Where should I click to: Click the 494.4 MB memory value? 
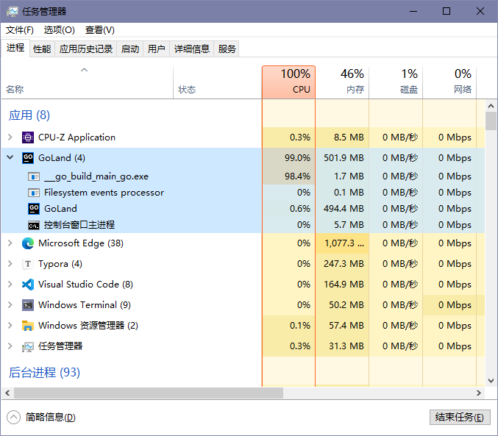click(x=344, y=209)
